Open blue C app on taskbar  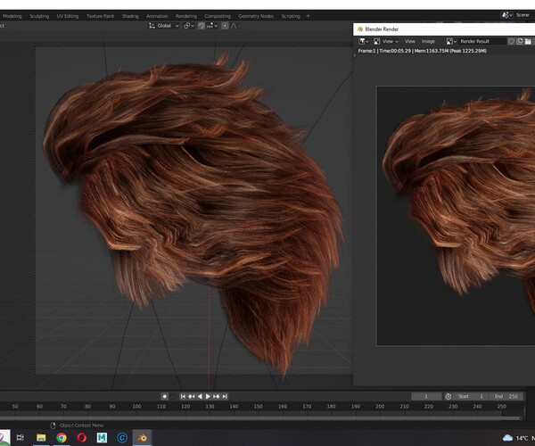pos(122,437)
